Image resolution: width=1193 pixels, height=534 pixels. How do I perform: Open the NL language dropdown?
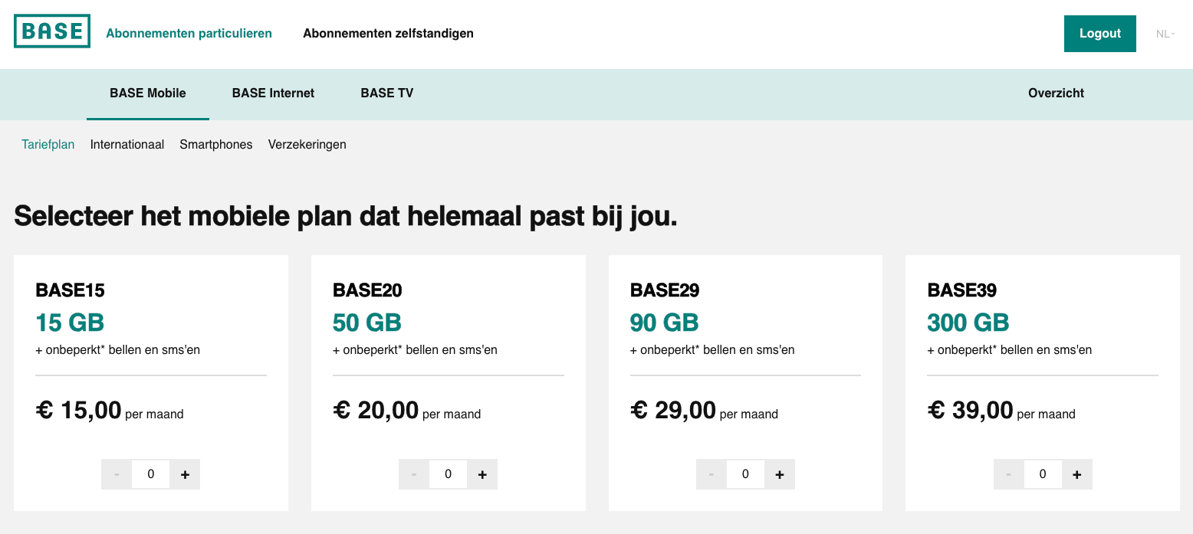[x=1165, y=34]
